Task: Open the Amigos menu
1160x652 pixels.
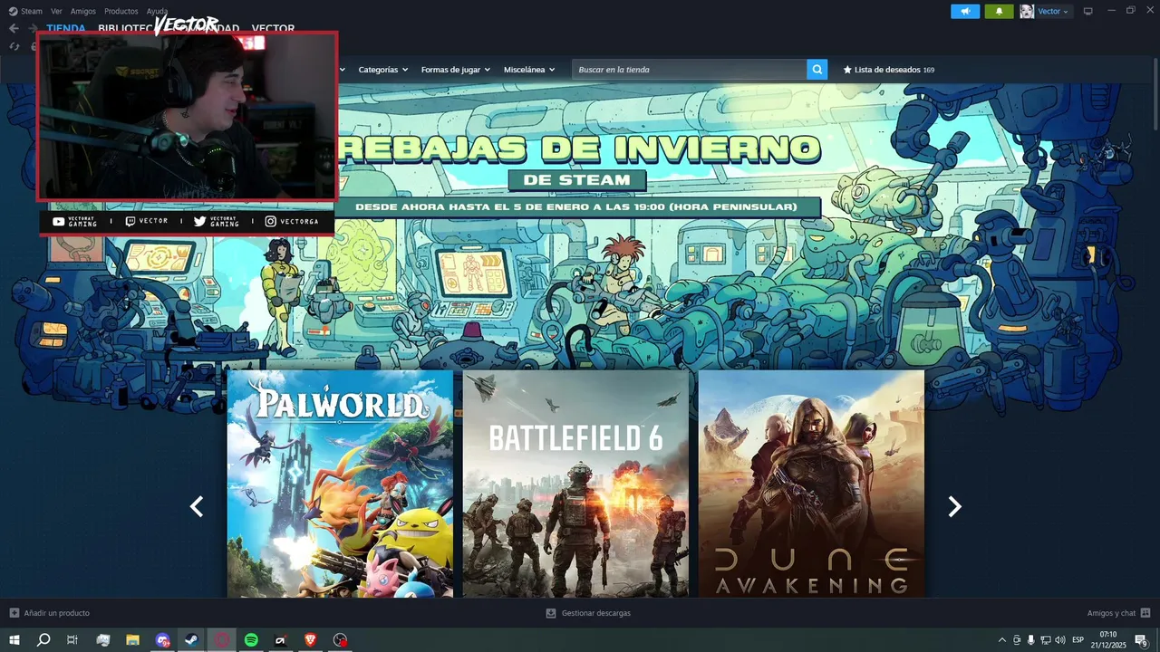Action: [x=83, y=11]
